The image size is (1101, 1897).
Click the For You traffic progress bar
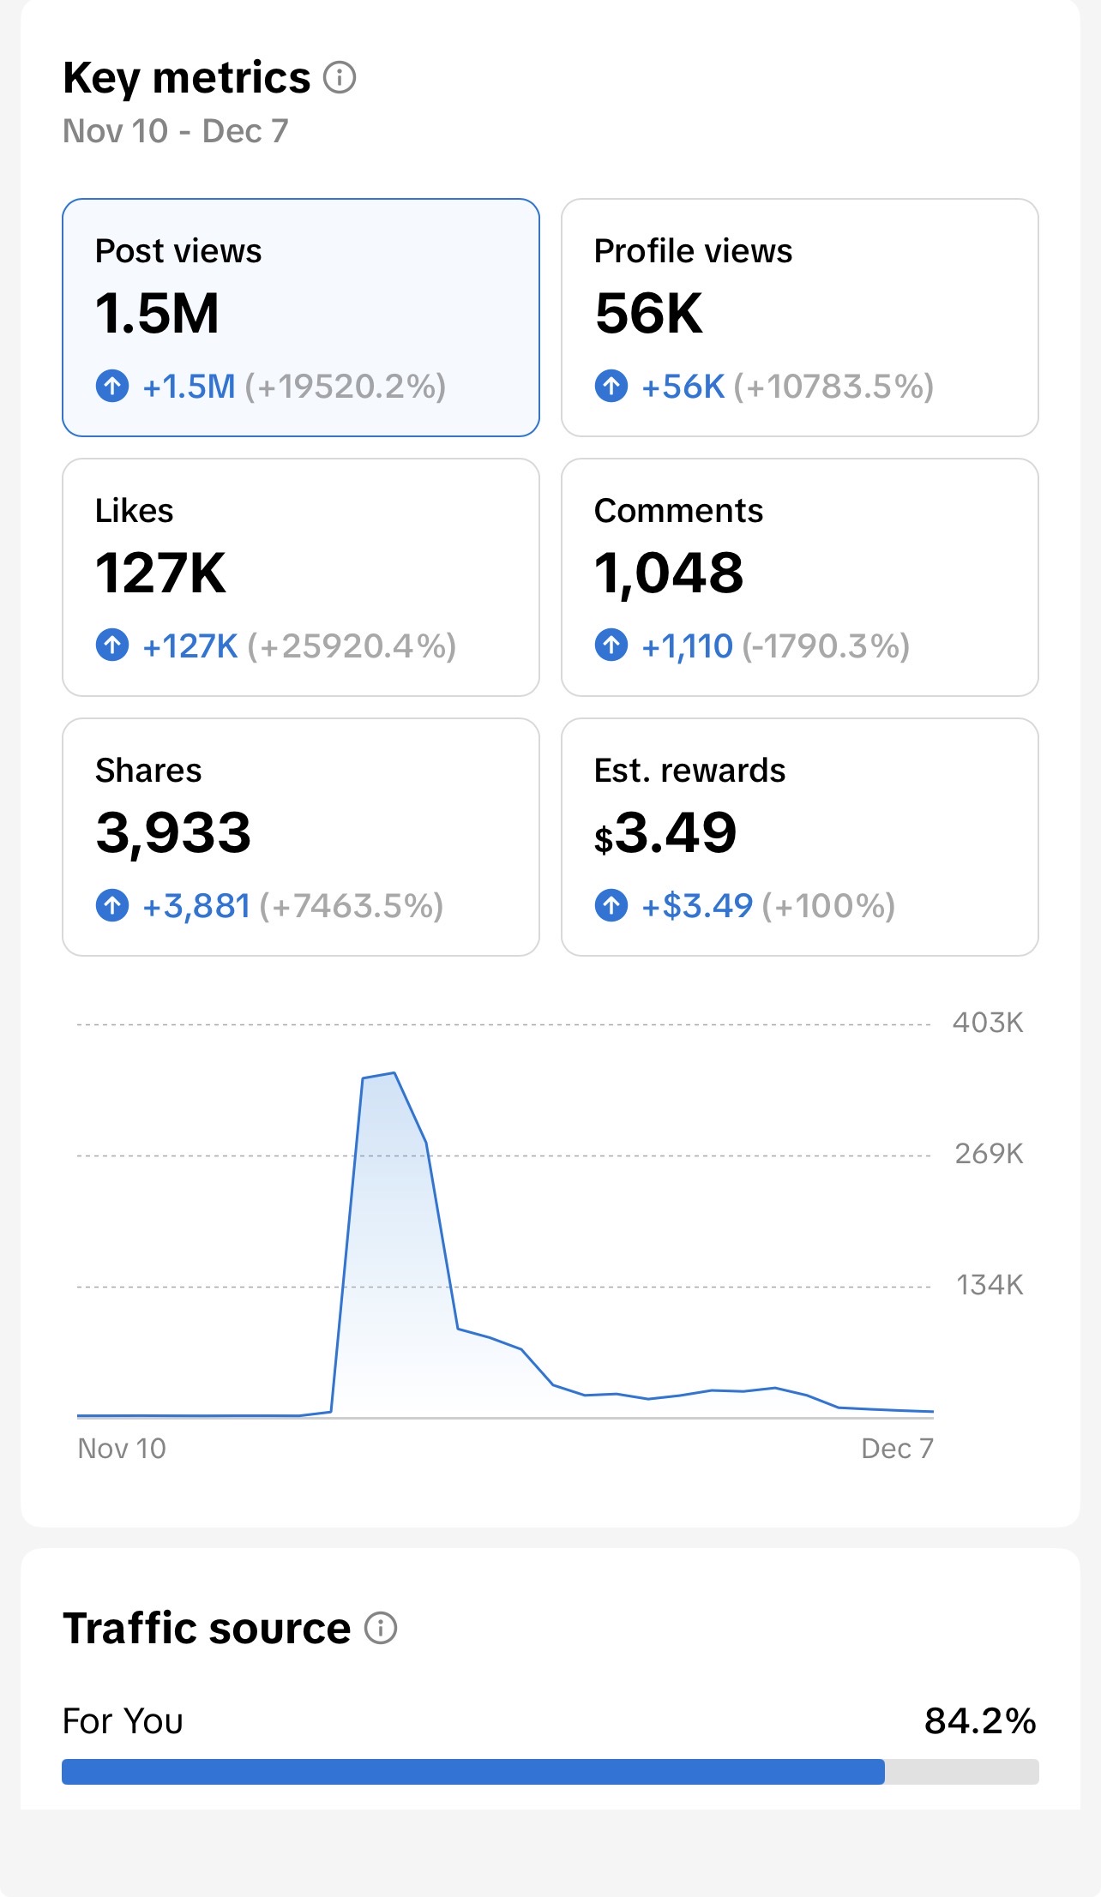550,1772
